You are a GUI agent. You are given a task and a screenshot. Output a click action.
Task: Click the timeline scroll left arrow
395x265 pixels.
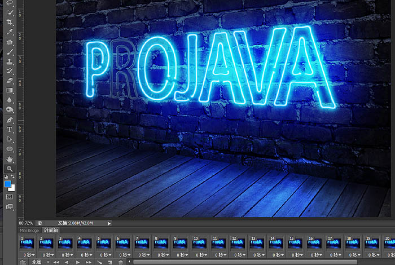coord(129,262)
